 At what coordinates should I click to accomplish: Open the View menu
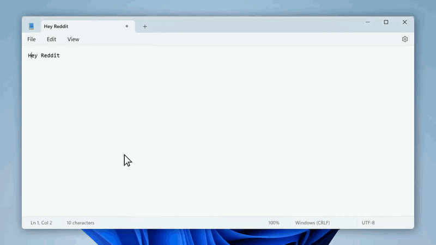point(73,39)
